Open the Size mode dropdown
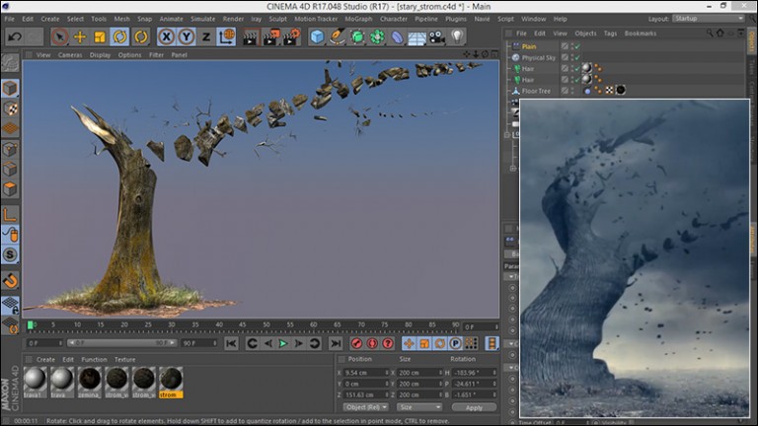The width and height of the screenshot is (758, 426). 419,407
